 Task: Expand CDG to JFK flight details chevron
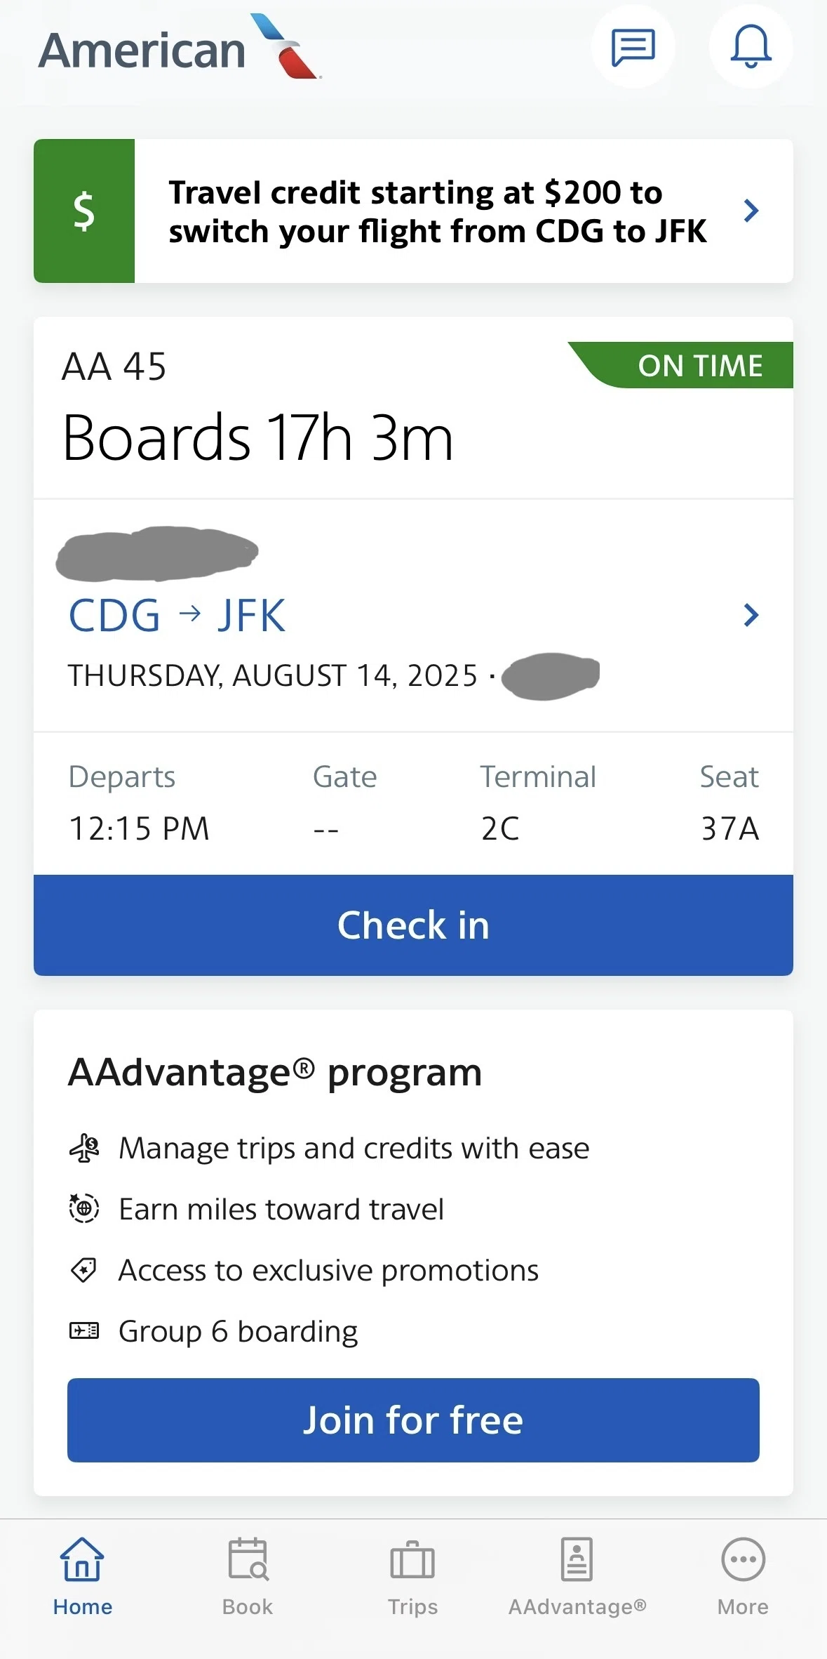click(751, 615)
